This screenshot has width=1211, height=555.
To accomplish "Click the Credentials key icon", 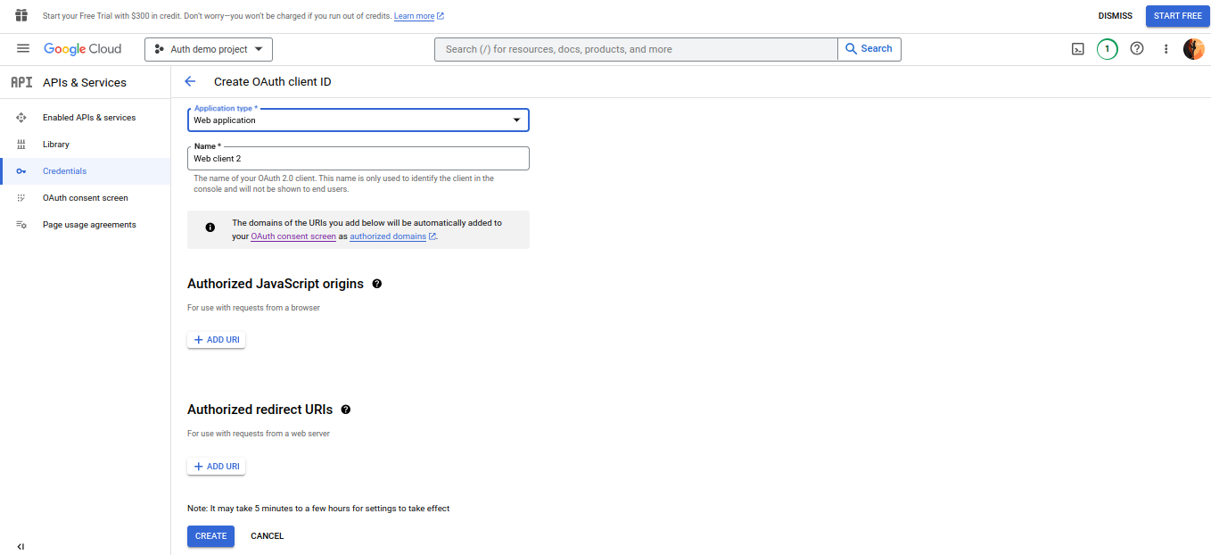I will pos(21,171).
